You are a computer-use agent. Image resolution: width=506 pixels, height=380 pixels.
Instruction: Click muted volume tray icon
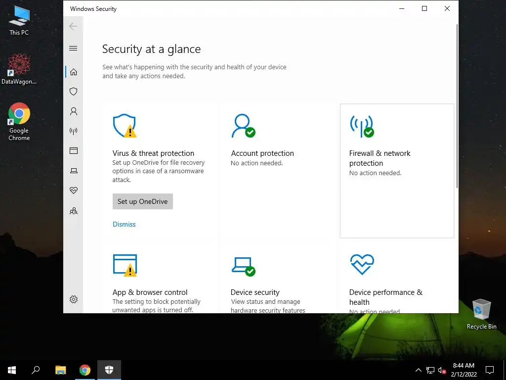pos(442,370)
